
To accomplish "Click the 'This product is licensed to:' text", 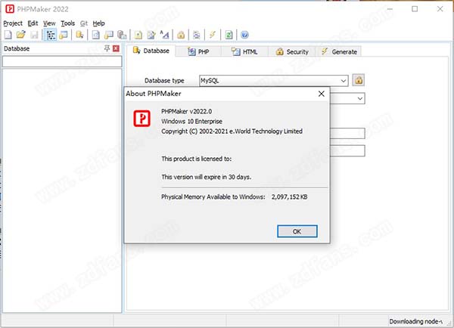I will click(196, 159).
